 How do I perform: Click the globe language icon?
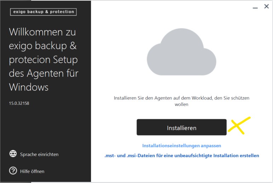tap(13, 154)
